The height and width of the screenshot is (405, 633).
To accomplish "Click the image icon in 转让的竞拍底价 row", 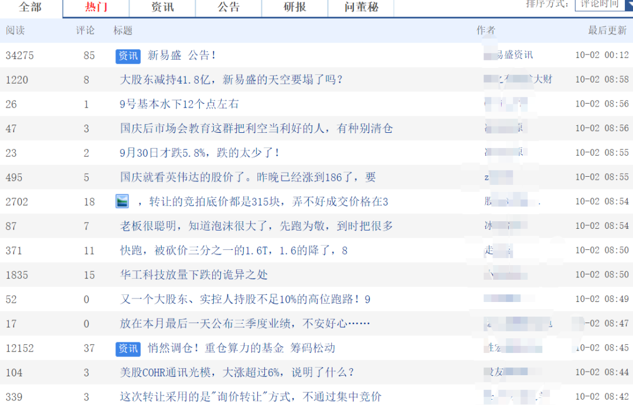I will [x=122, y=202].
